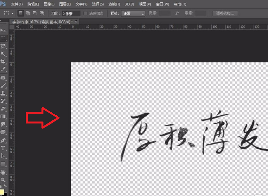
Task: Select the Magic Wand tool
Action: (3, 54)
